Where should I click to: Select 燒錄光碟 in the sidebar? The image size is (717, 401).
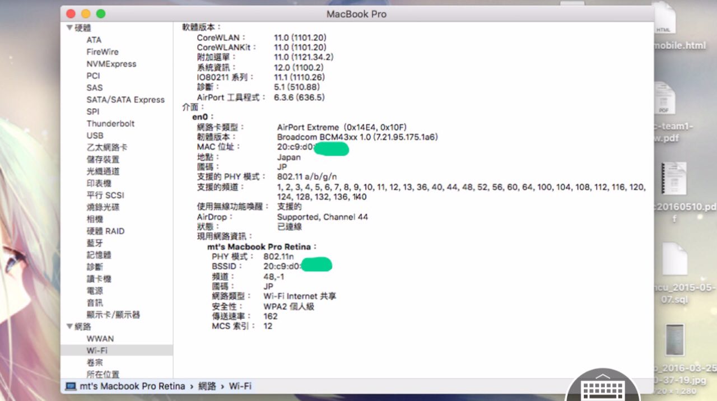pyautogui.click(x=103, y=207)
